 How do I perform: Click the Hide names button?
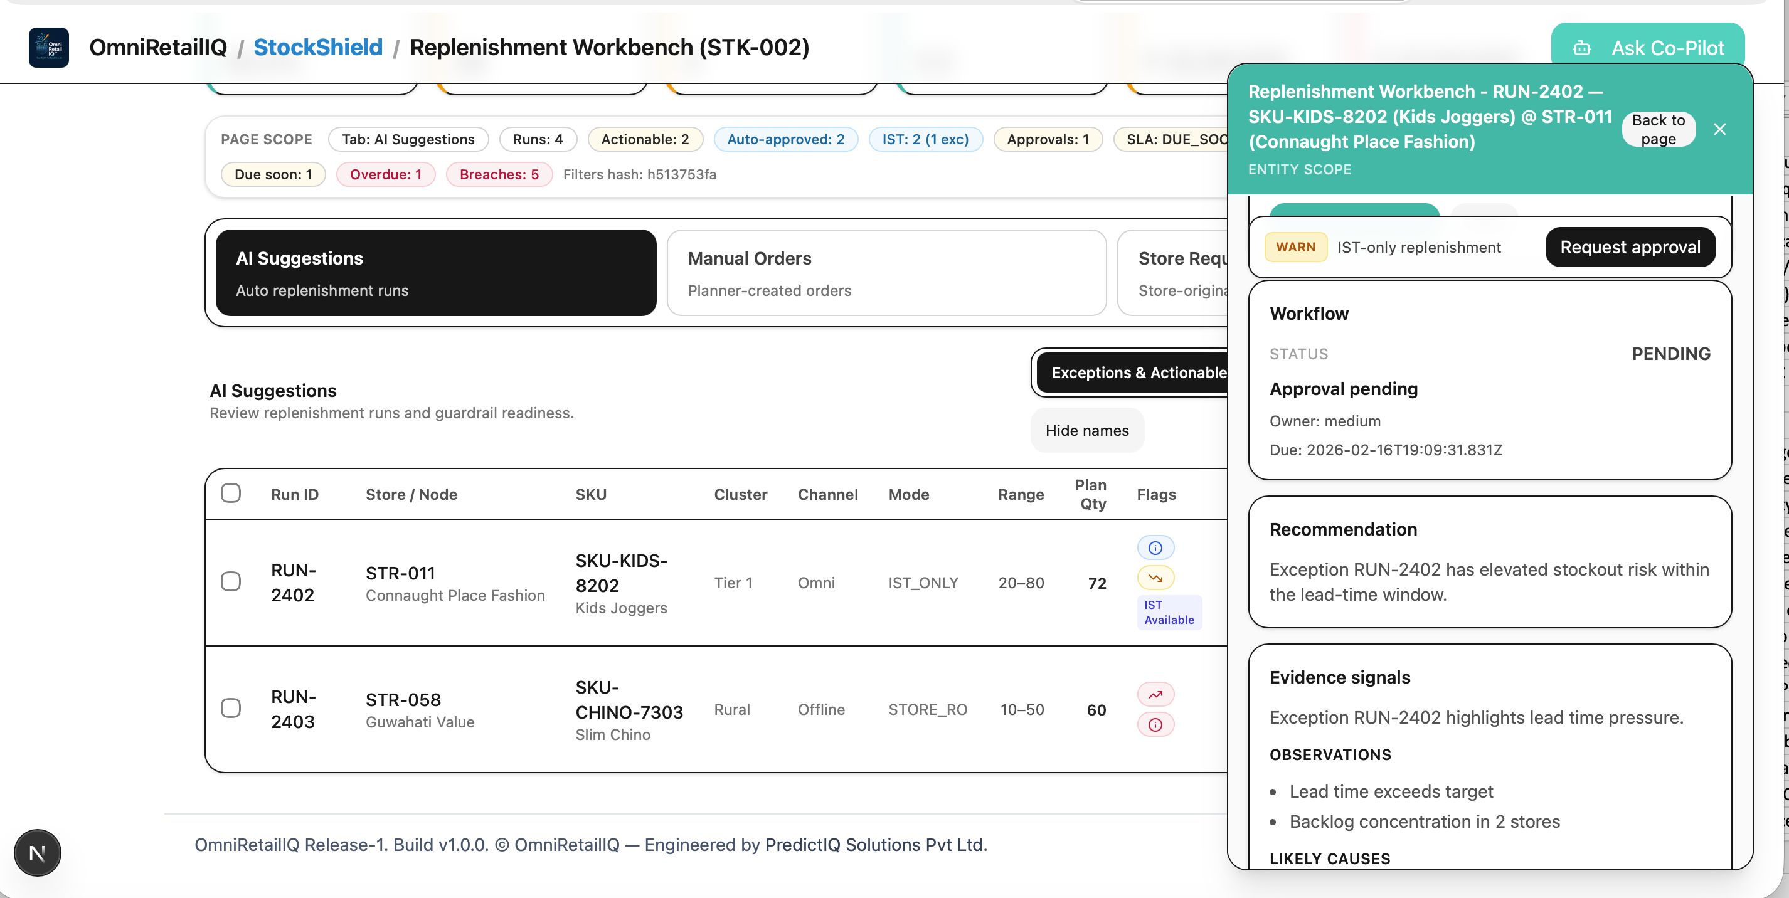point(1087,431)
